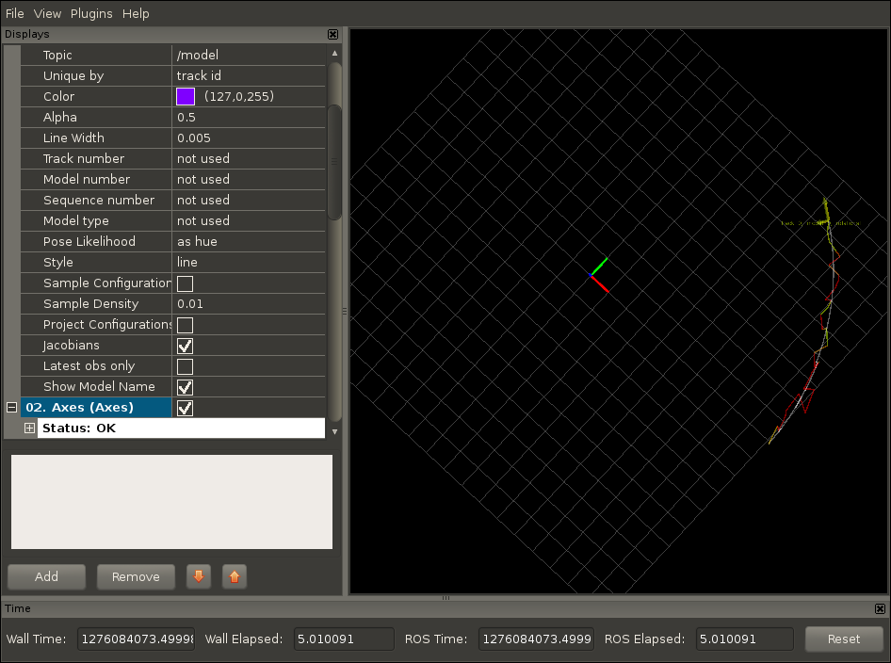
Task: Close the Displays panel with its X icon
Action: 332,34
